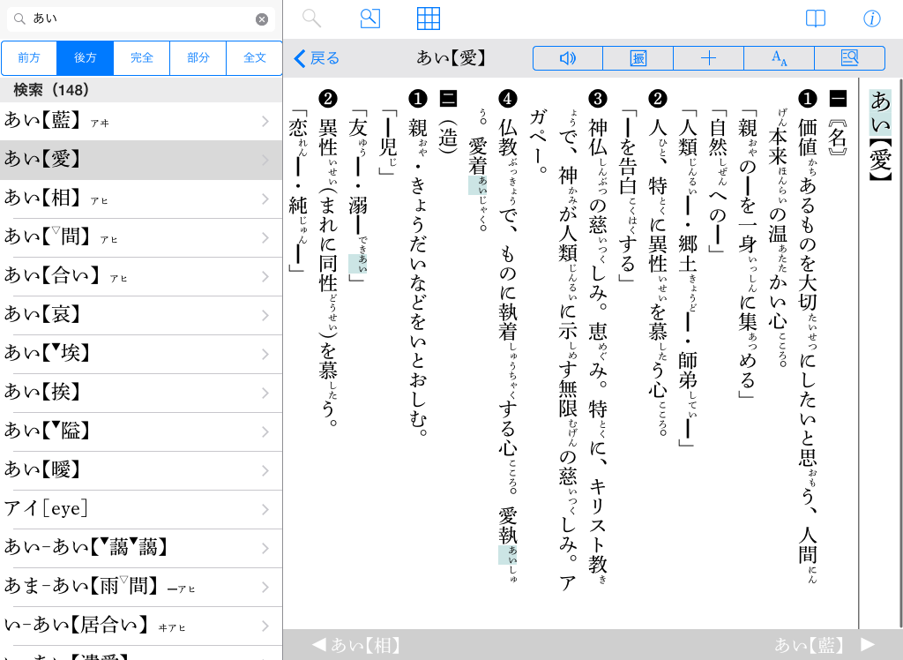Select the 部分 partial match mode
Screen dimensions: 903x660
pyautogui.click(x=198, y=57)
